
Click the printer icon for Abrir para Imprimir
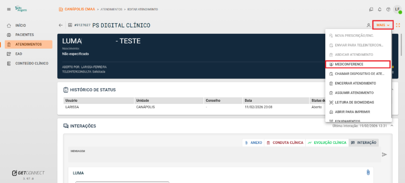pos(331,112)
